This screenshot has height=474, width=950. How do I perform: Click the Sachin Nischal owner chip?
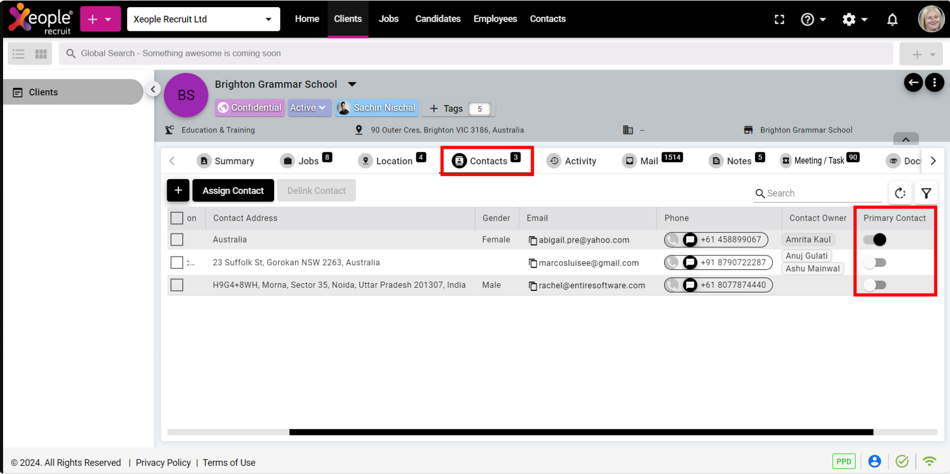[x=377, y=108]
